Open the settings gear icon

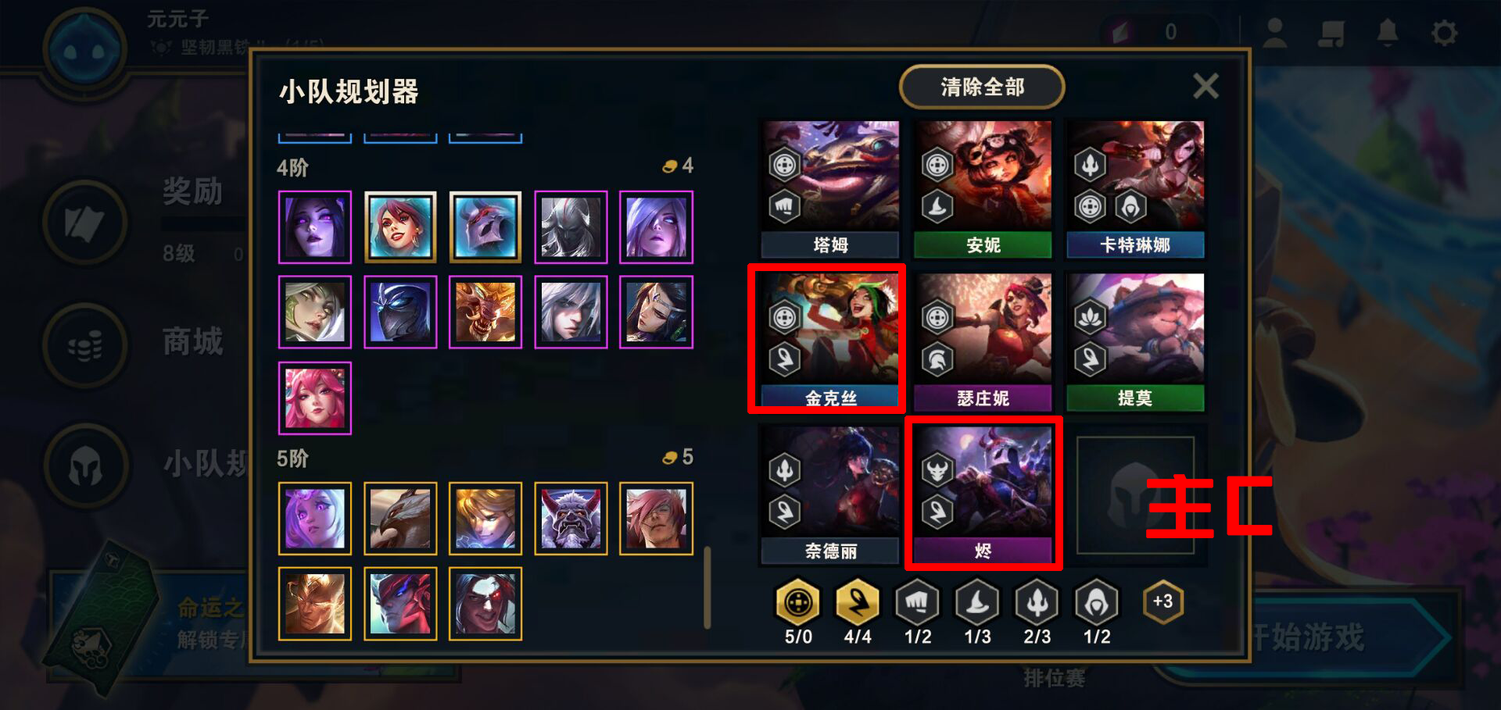(x=1444, y=33)
